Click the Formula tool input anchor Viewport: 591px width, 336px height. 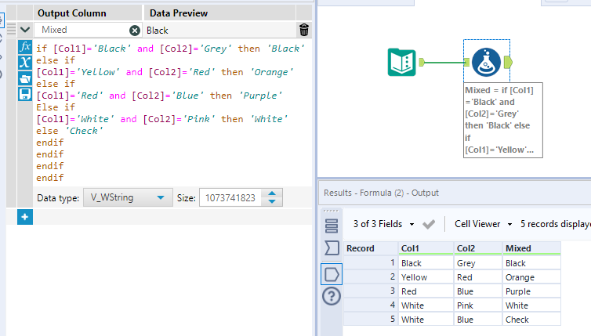467,62
